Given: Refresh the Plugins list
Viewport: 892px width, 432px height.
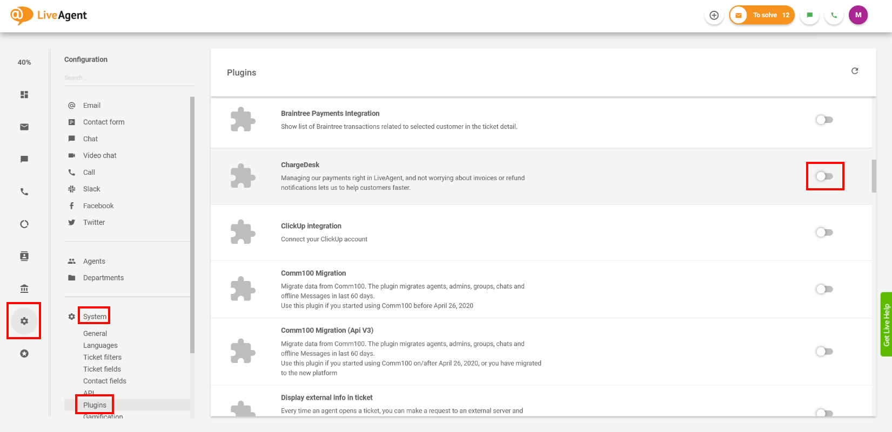Looking at the screenshot, I should click(855, 71).
